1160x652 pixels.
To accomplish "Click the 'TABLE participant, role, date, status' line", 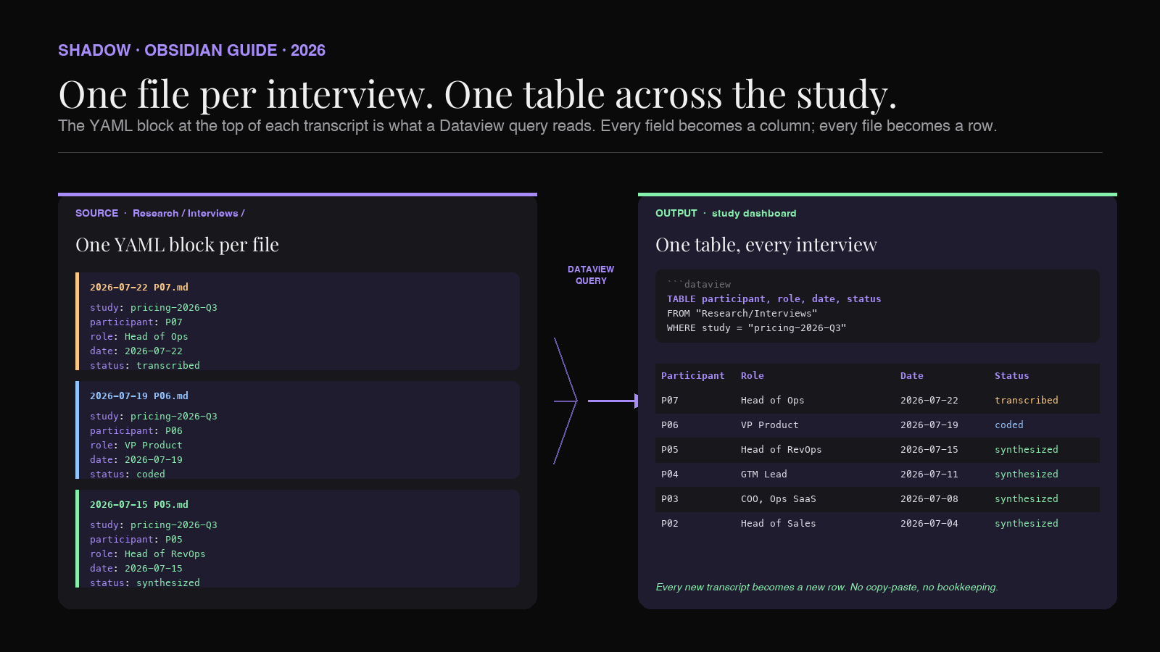I will [x=774, y=299].
